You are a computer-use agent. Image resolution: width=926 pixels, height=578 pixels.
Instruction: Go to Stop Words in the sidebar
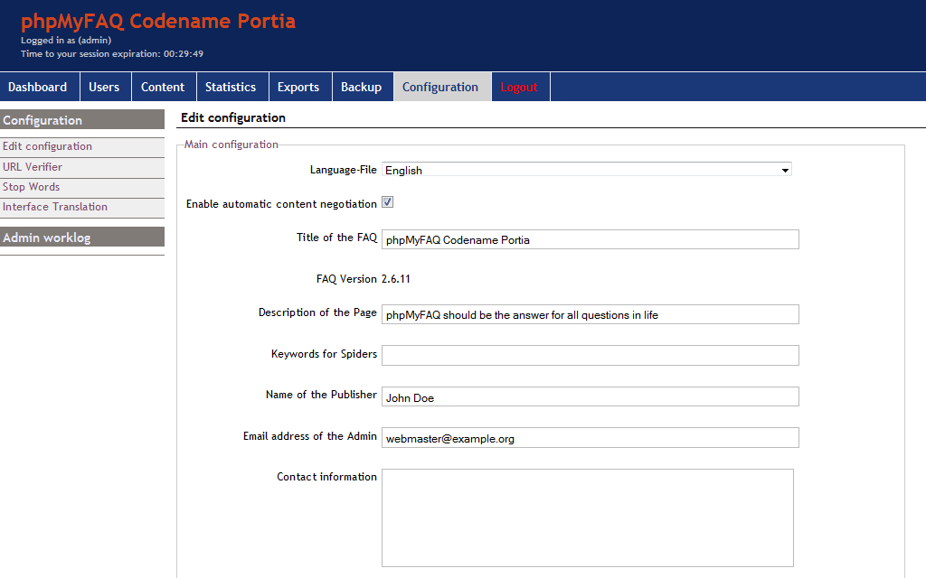coord(32,187)
